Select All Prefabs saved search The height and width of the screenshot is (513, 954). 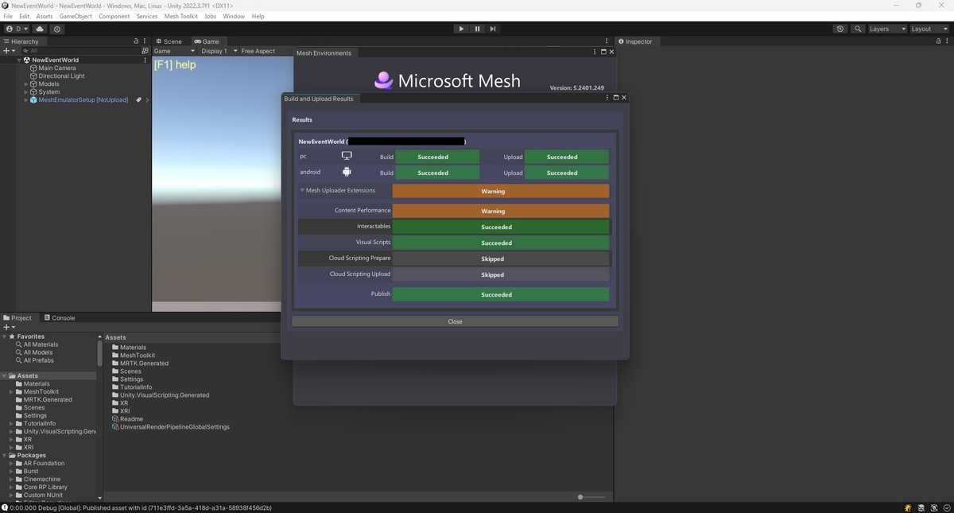(x=38, y=360)
